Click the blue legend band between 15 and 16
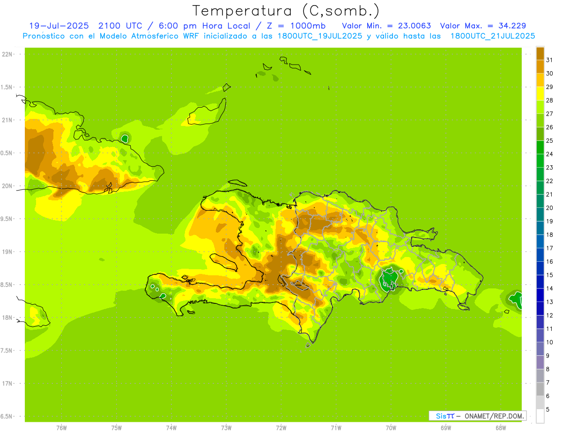Viewport: 562px width, 434px height. click(540, 268)
